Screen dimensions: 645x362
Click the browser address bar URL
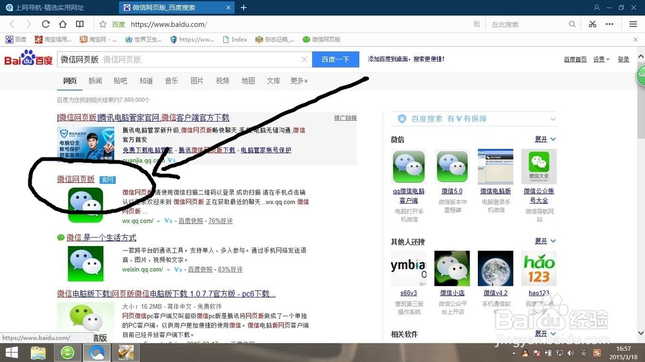[x=169, y=24]
